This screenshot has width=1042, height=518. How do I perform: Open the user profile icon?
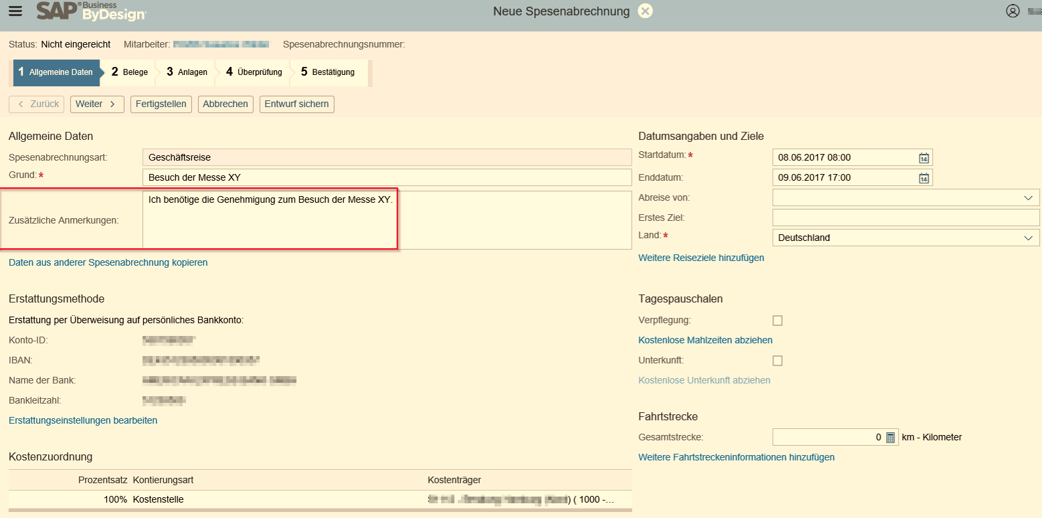click(1013, 11)
